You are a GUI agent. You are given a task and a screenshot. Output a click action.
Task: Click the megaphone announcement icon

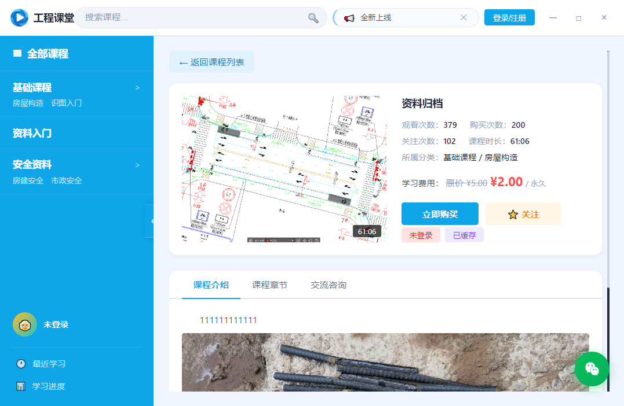[349, 18]
